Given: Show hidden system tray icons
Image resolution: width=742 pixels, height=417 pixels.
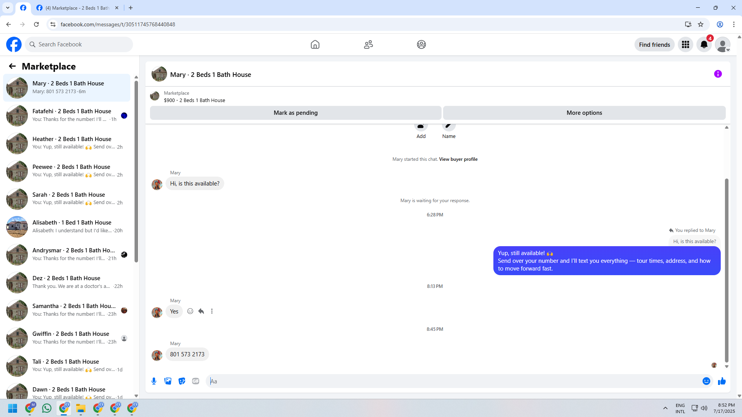Looking at the screenshot, I should 665,408.
